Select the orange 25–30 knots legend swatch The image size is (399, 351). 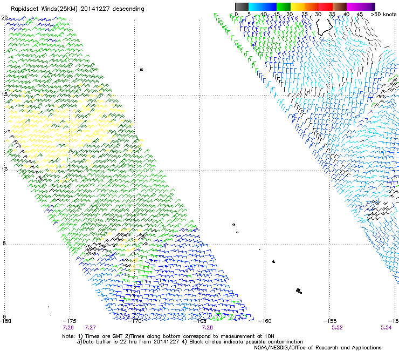[312, 6]
